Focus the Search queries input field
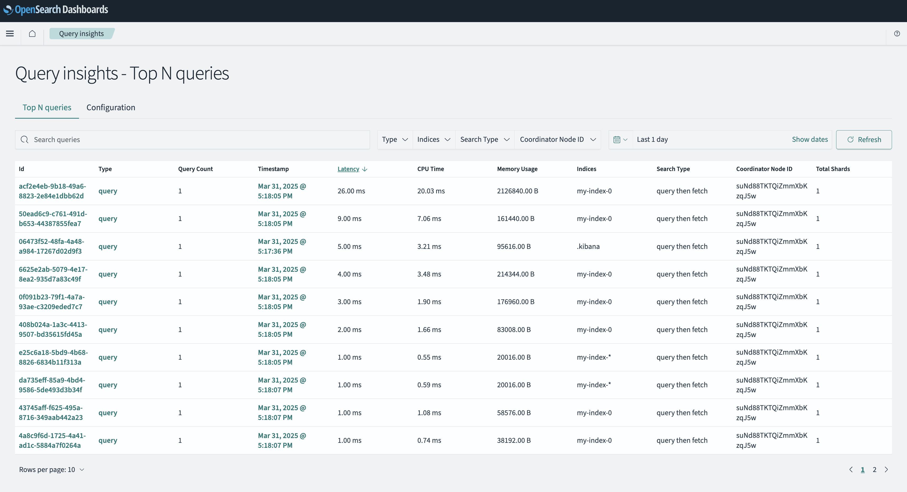 click(x=192, y=140)
